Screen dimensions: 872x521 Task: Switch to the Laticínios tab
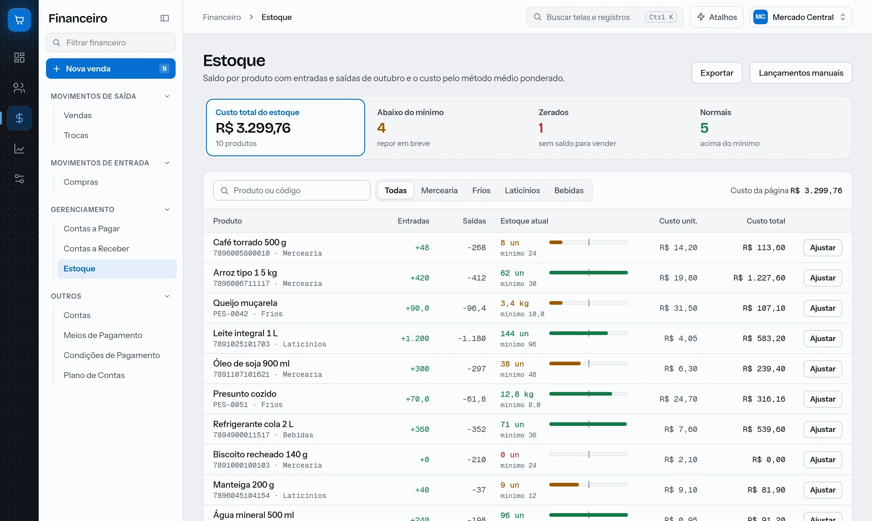(x=522, y=190)
